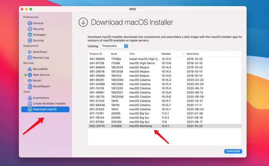Select build 19H15 cell

coord(115,105)
